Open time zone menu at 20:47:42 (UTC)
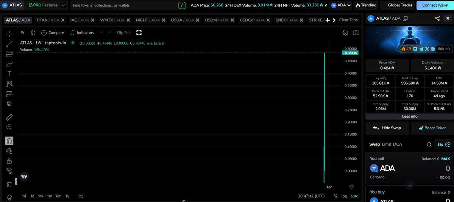Image resolution: width=454 pixels, height=202 pixels. click(312, 196)
